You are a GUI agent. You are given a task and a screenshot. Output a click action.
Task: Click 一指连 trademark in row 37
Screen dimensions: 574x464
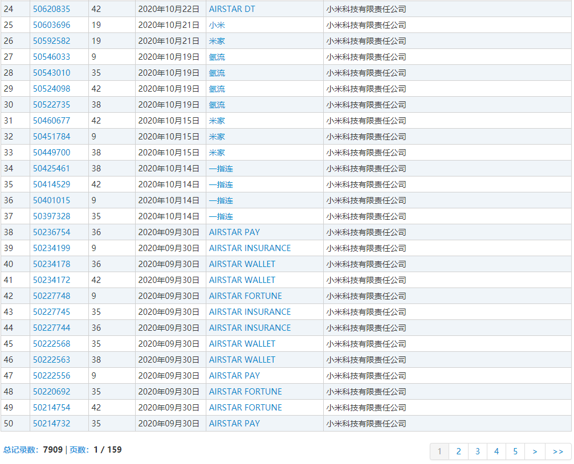pos(221,216)
